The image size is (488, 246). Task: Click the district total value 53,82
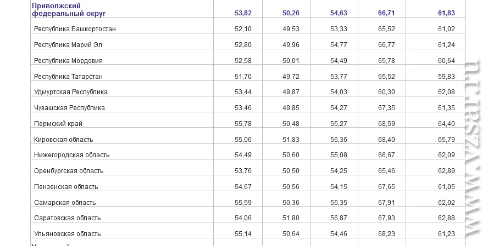(243, 13)
